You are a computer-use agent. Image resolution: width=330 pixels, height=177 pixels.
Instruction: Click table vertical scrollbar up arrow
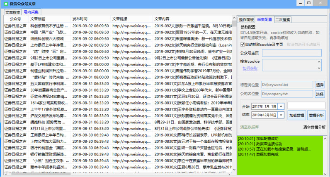[x=234, y=18]
